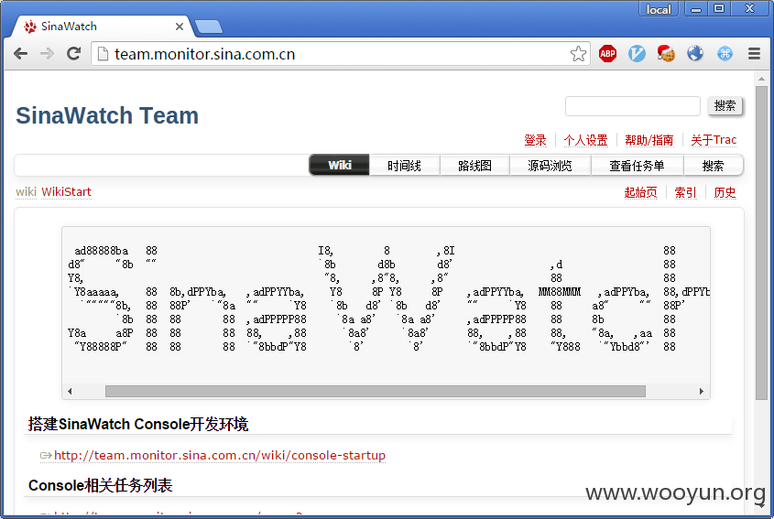Click the page scrollbar up arrow
Screen dimensions: 774x519
tap(761, 79)
